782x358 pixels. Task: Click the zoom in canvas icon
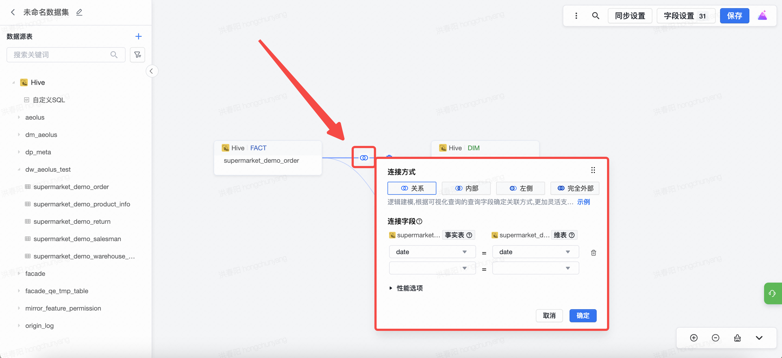click(x=694, y=338)
